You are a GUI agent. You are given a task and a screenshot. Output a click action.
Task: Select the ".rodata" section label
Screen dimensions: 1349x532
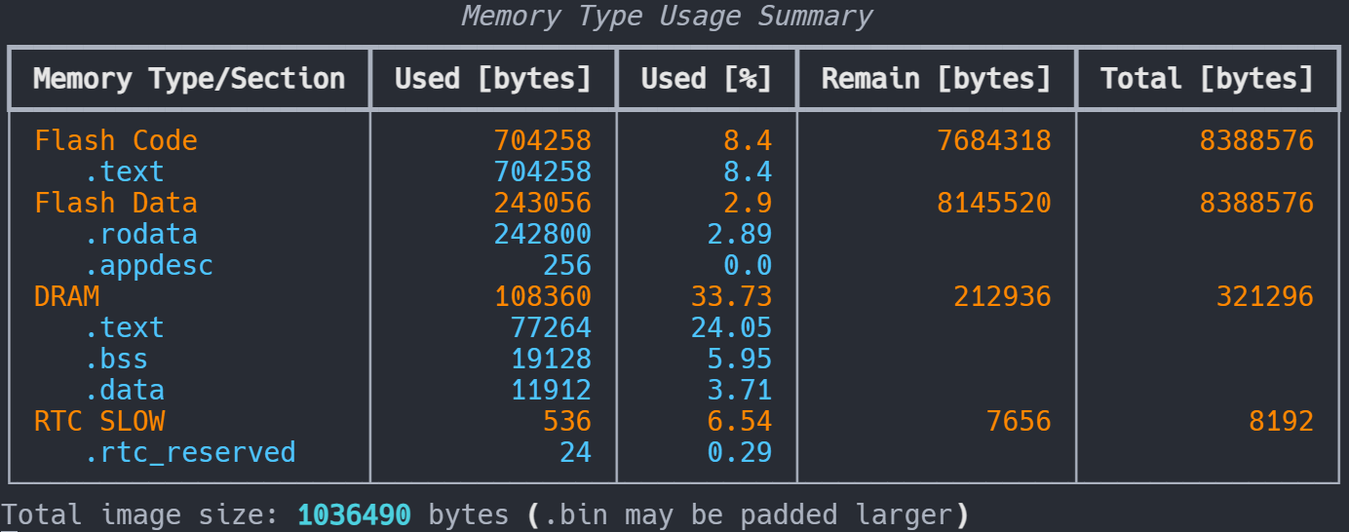[140, 234]
